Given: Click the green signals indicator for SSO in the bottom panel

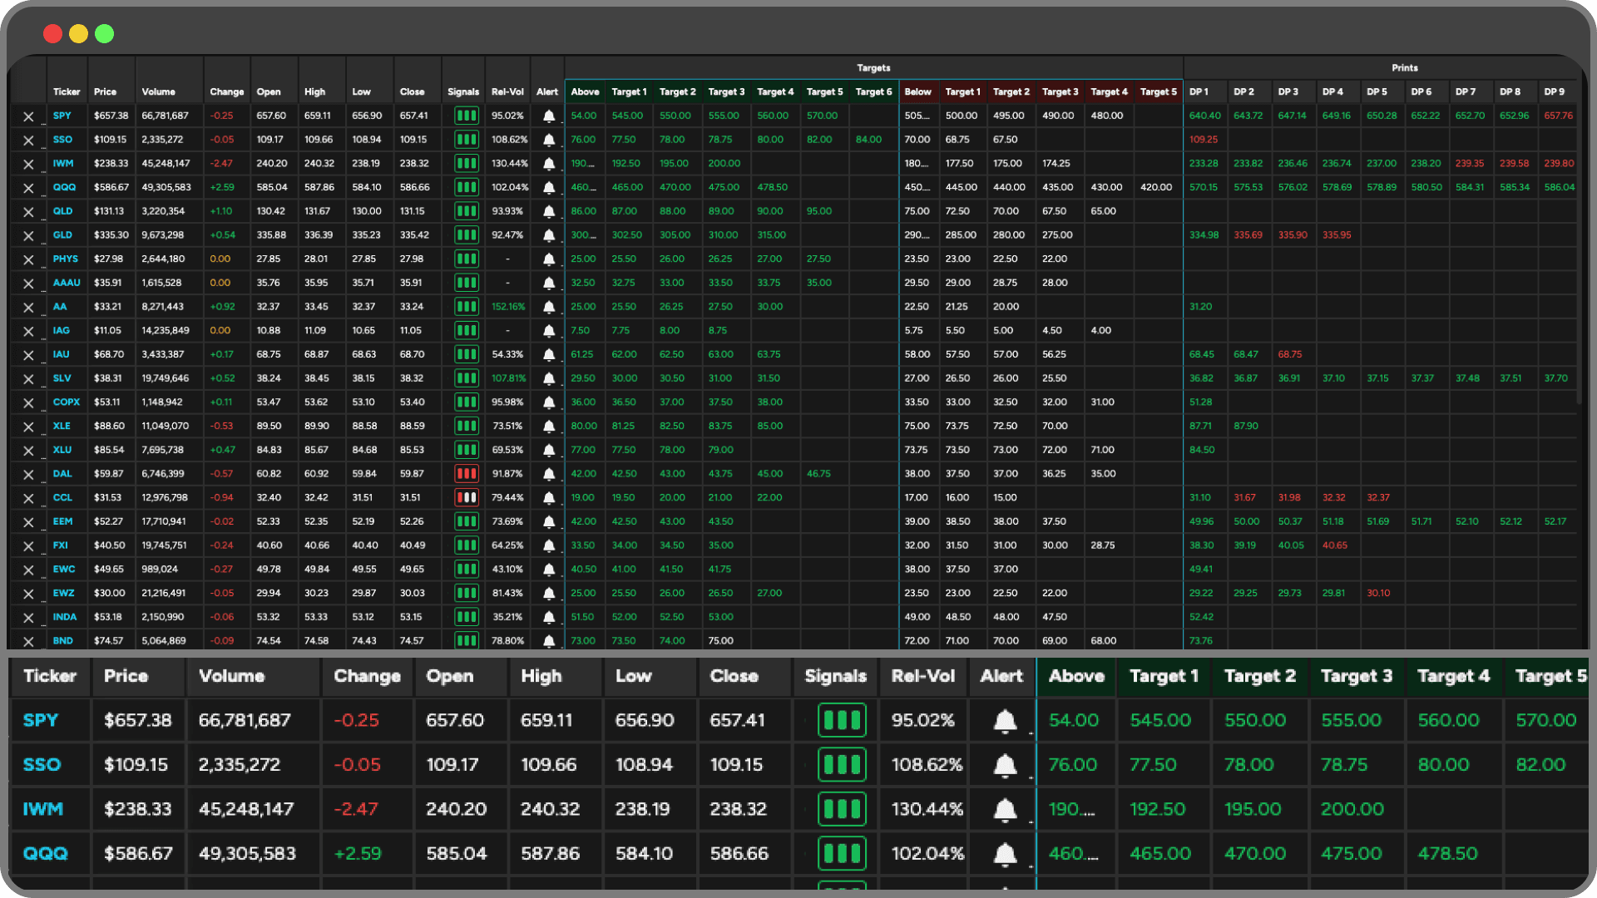Looking at the screenshot, I should pyautogui.click(x=842, y=764).
